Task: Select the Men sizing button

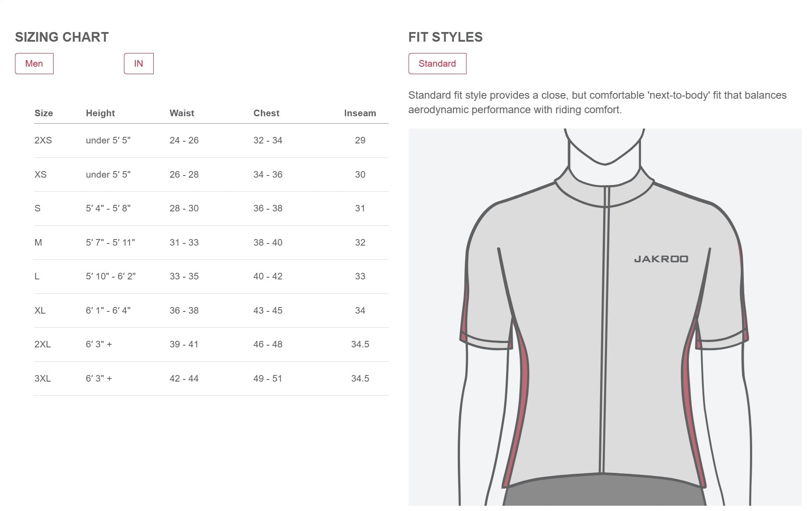Action: pos(34,64)
